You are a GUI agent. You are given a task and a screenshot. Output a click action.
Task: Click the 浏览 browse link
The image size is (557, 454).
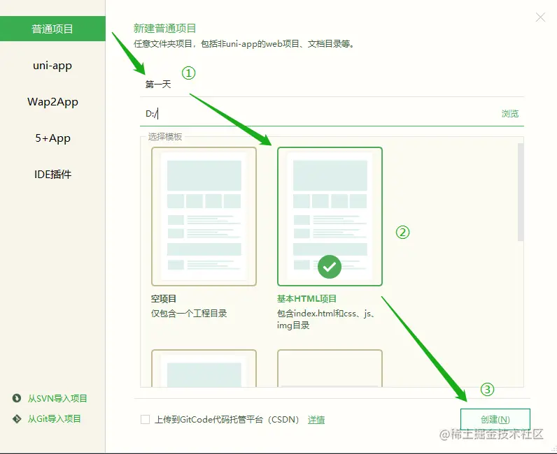[x=509, y=114]
